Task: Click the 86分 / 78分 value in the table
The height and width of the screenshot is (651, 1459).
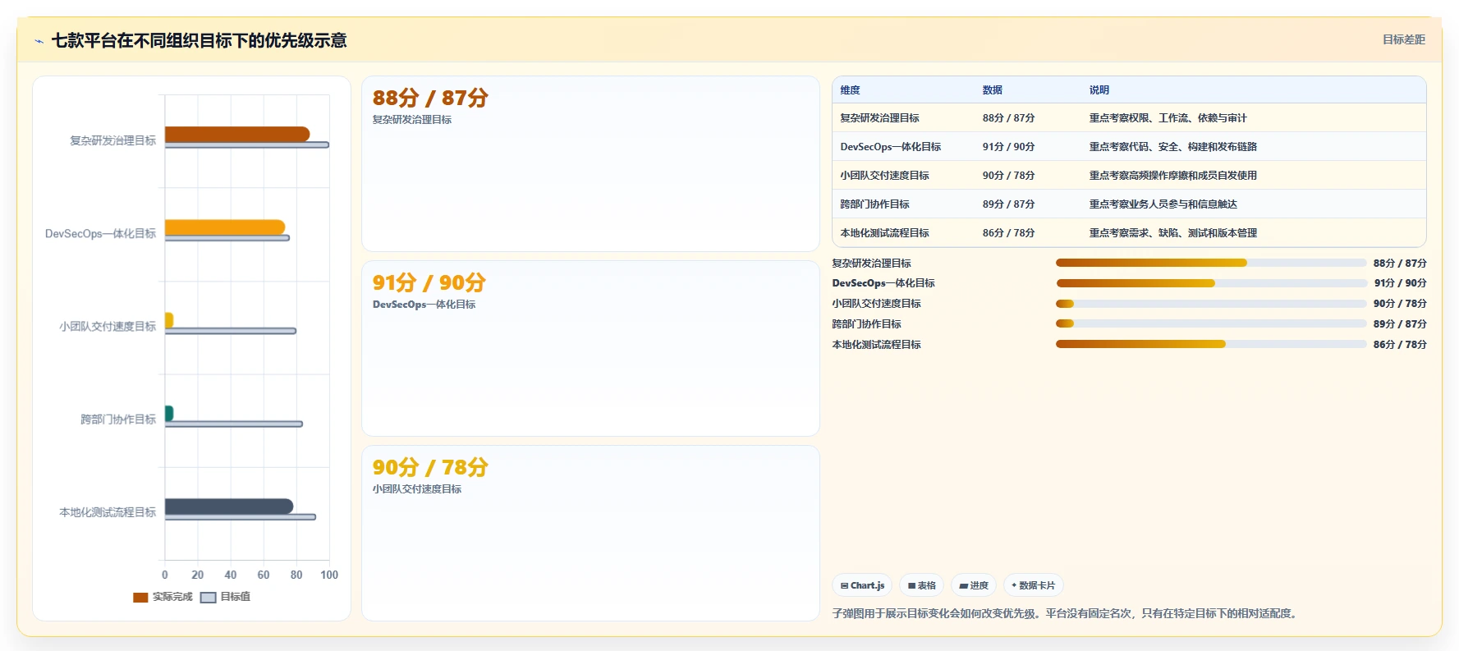Action: 1008,233
